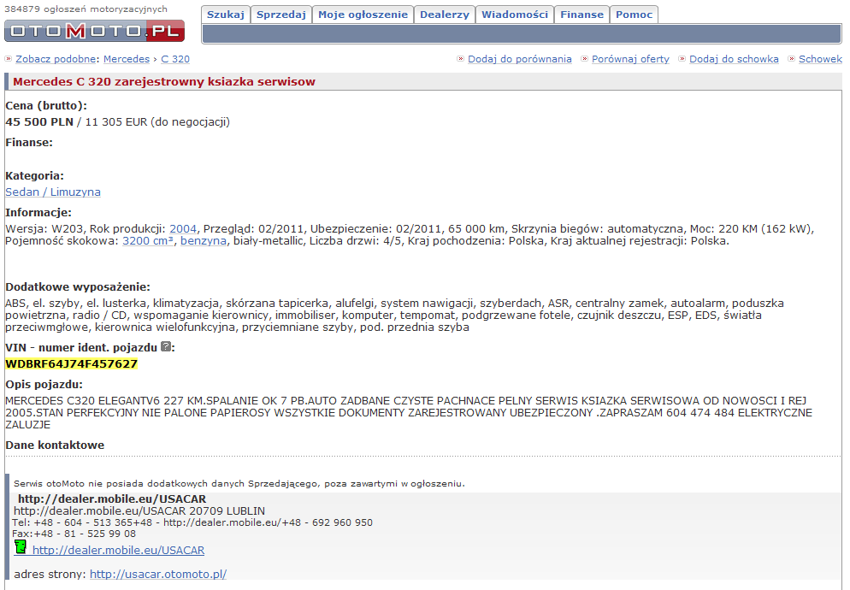Click the dealer address line with 20709 LUBLIN
The height and width of the screenshot is (590, 850).
tap(139, 510)
